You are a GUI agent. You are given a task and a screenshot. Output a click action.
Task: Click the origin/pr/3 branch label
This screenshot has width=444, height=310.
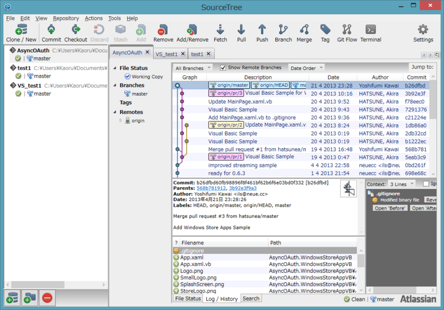226,93
